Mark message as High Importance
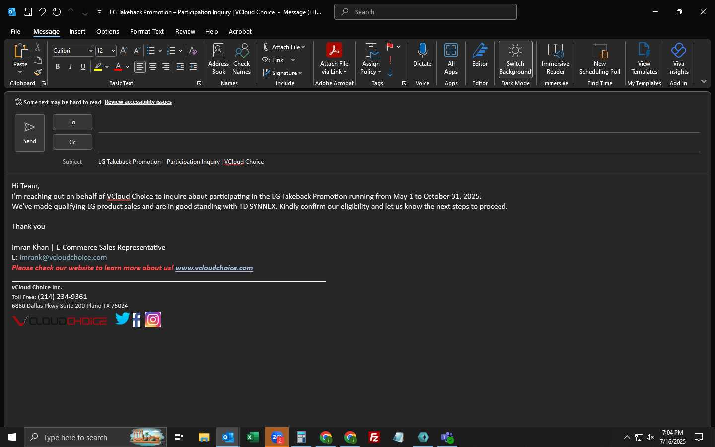The width and height of the screenshot is (715, 447). [x=390, y=60]
